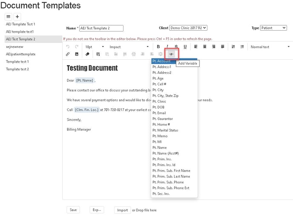Click the Insert table icon

click(x=98, y=54)
